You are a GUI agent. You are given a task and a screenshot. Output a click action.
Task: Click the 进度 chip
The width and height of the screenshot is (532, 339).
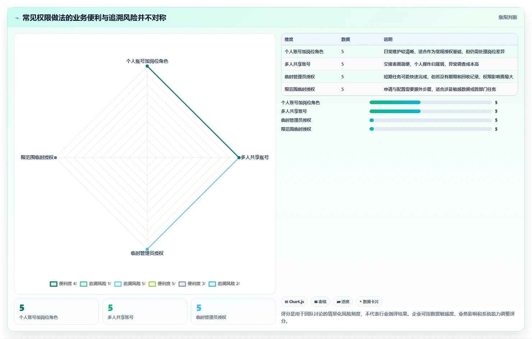343,302
